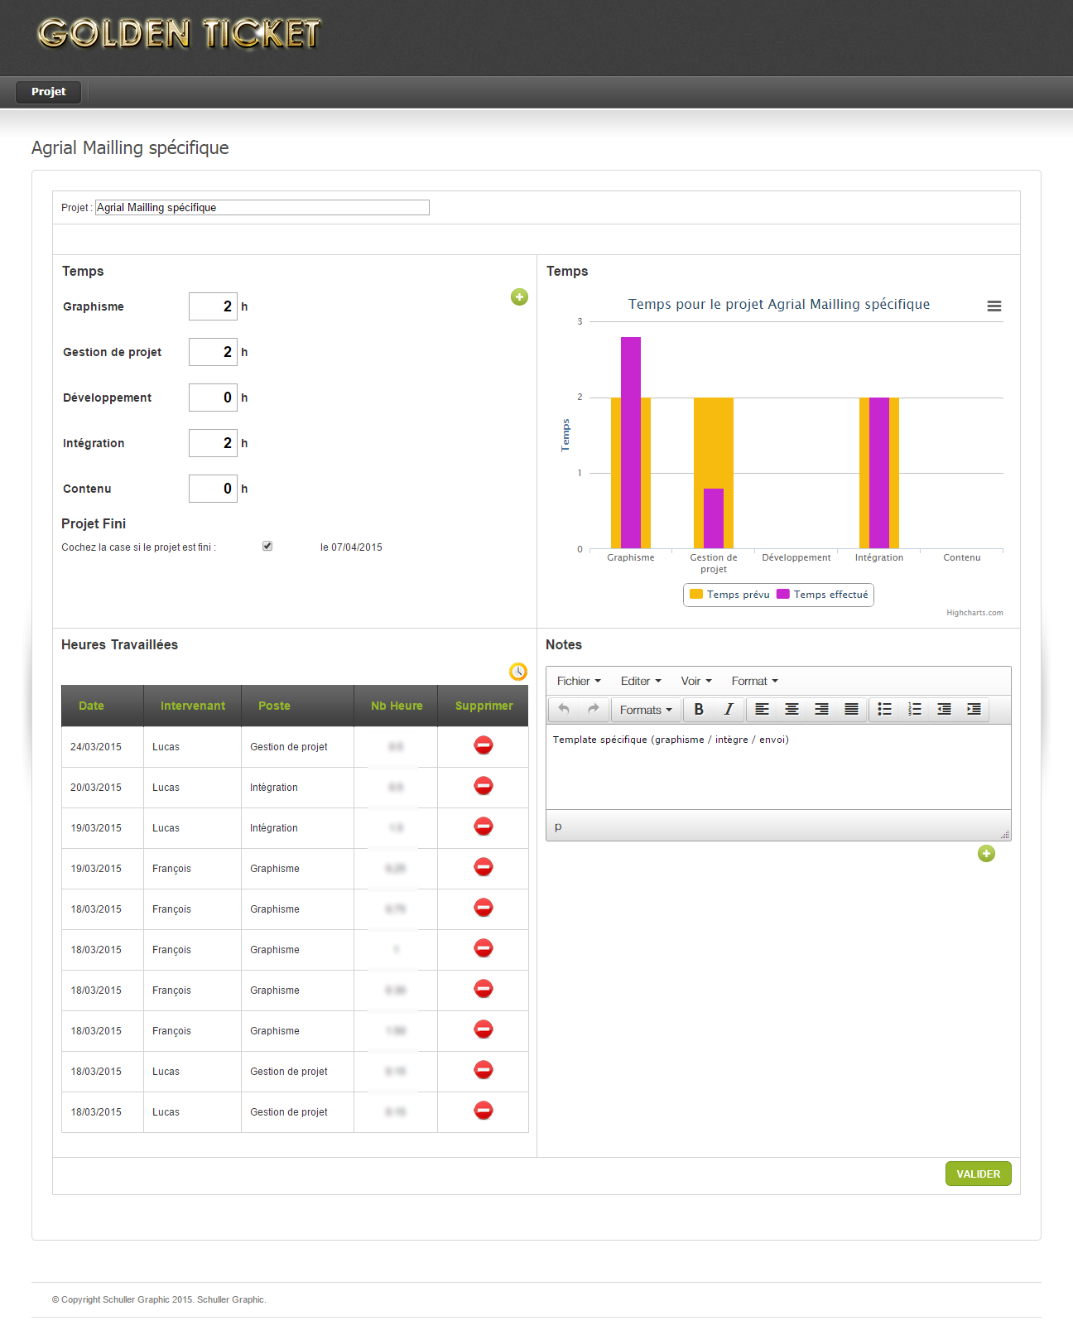
Task: Click the yellow clock icon above hours table
Action: (x=518, y=672)
